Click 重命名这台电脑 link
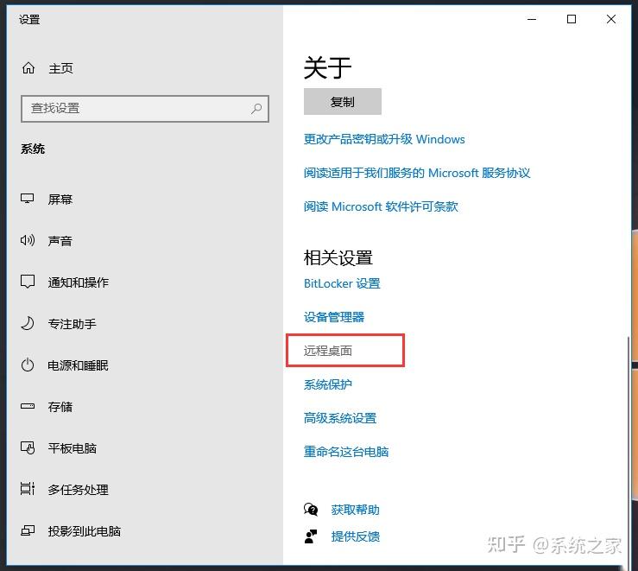This screenshot has width=638, height=571. click(346, 452)
